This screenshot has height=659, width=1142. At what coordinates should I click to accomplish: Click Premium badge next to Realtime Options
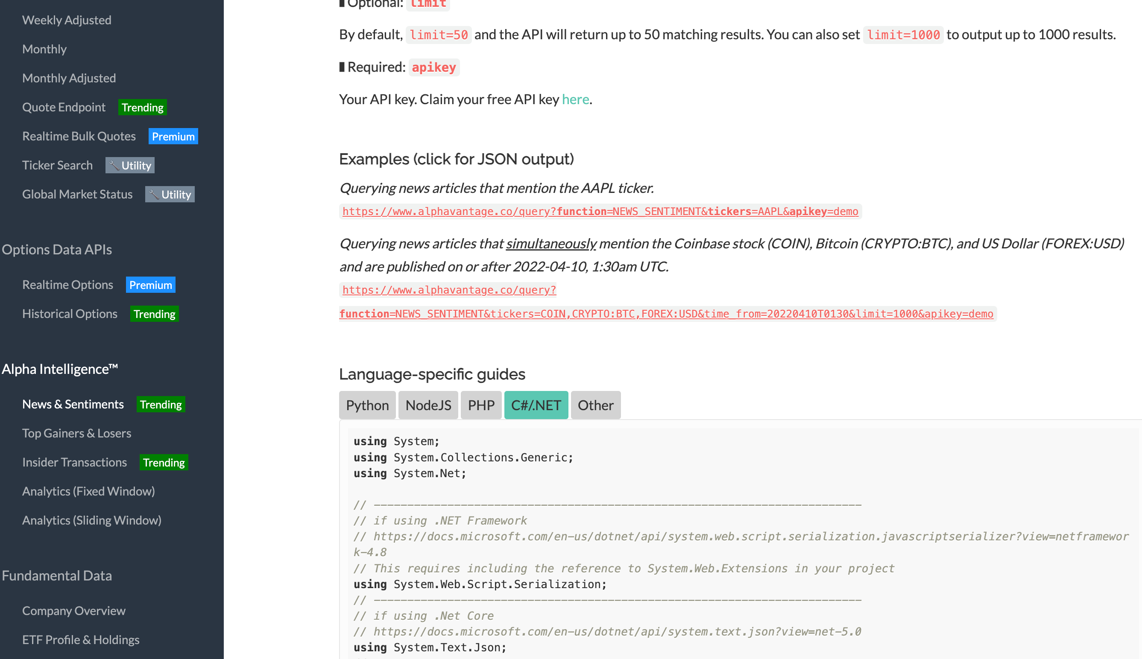coord(150,285)
